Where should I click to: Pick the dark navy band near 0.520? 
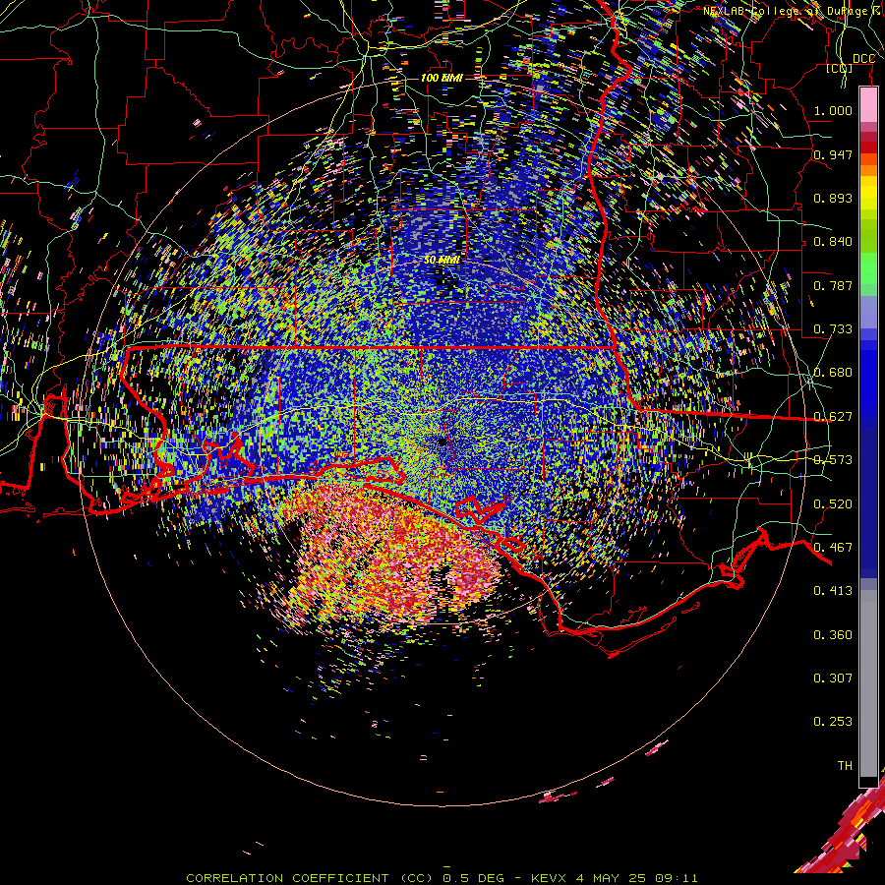pos(868,497)
